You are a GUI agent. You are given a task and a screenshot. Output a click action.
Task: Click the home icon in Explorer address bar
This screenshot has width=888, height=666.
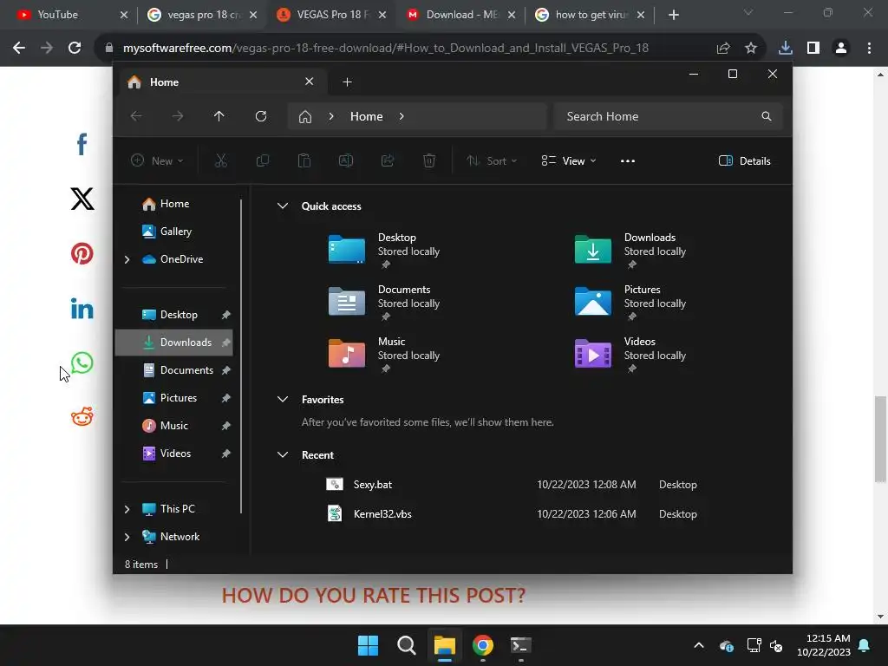[x=305, y=117]
